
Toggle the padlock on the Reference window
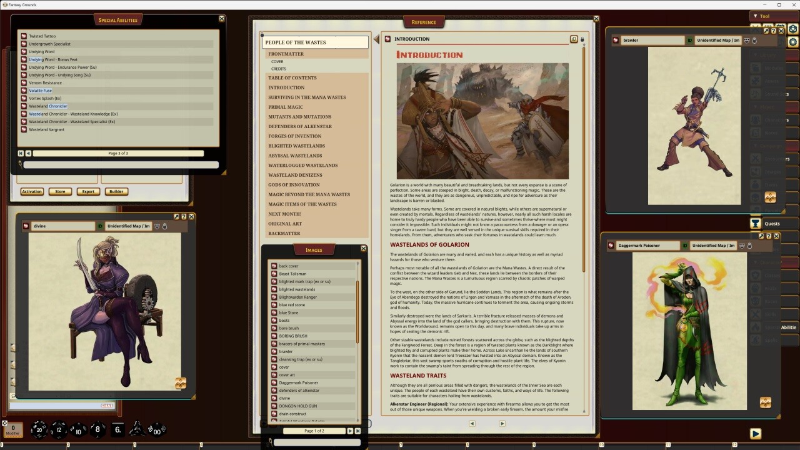coord(582,39)
